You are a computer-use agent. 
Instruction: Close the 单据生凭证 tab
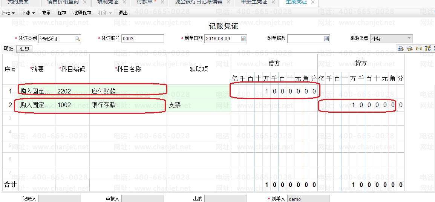273,2
